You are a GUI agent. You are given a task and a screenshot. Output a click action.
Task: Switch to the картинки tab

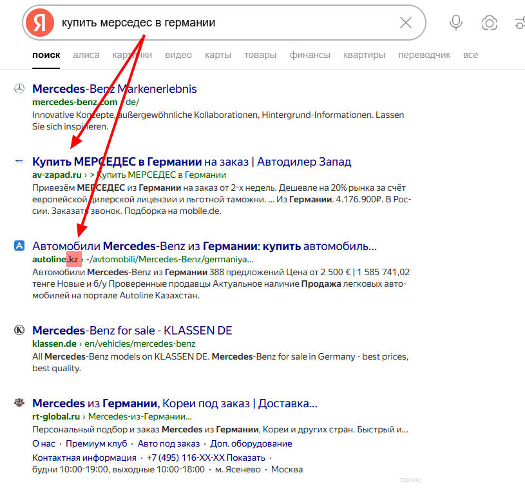(x=132, y=55)
